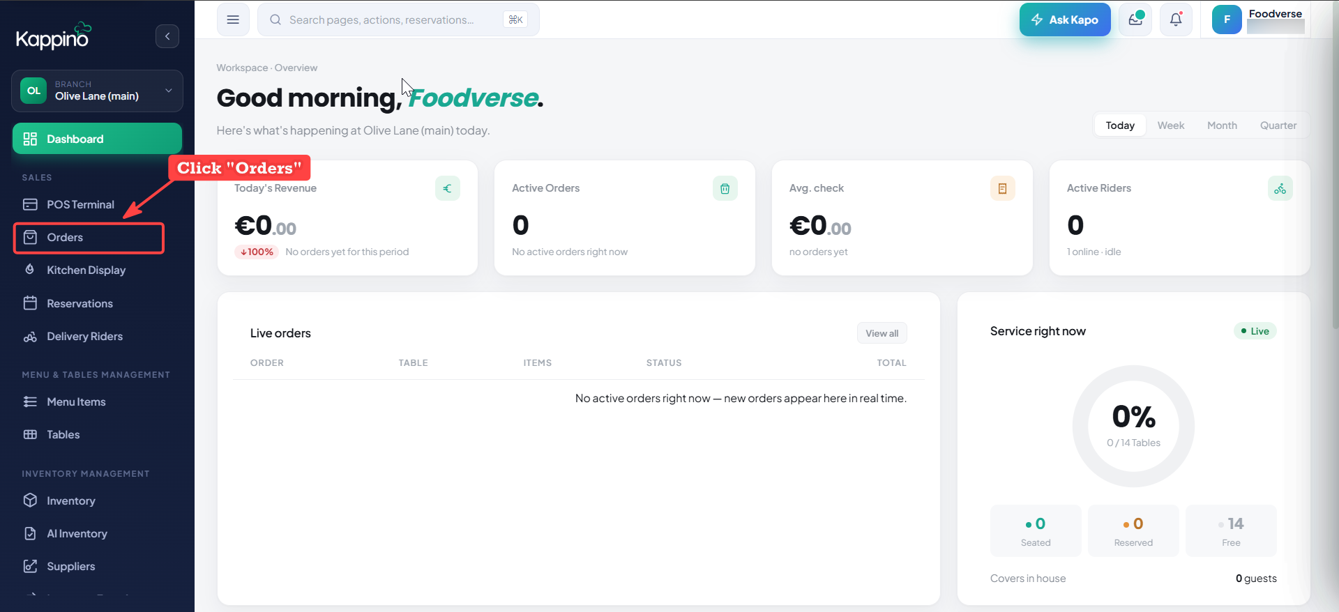Click the Free tables count tile
This screenshot has height=612, width=1339.
(x=1231, y=530)
